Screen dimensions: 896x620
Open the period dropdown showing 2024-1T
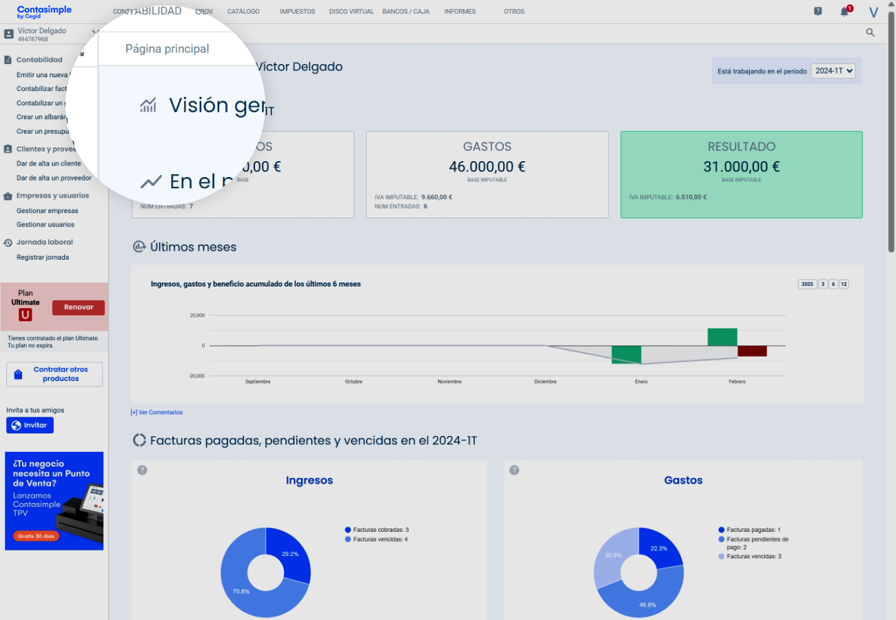pos(833,71)
